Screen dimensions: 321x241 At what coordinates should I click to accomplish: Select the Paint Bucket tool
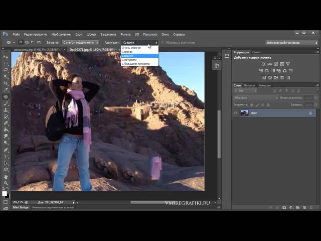coord(6,130)
